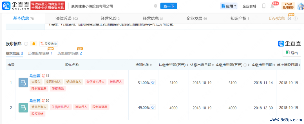Open VIP 会员服务 button
The height and width of the screenshot is (124, 304).
click(288, 6)
